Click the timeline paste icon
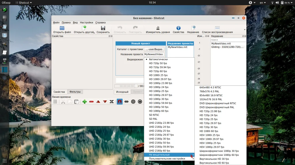The image size is (295, 165). click(x=77, y=102)
